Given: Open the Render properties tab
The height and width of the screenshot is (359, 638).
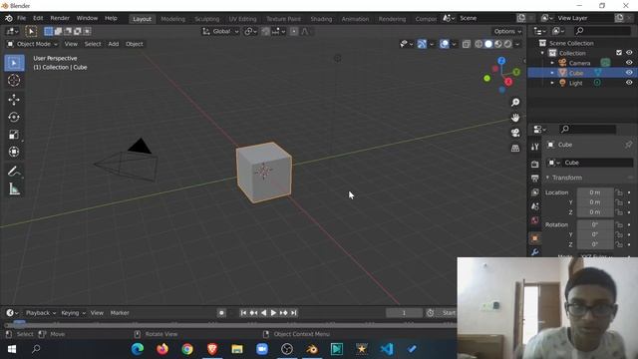Looking at the screenshot, I should 535,164.
